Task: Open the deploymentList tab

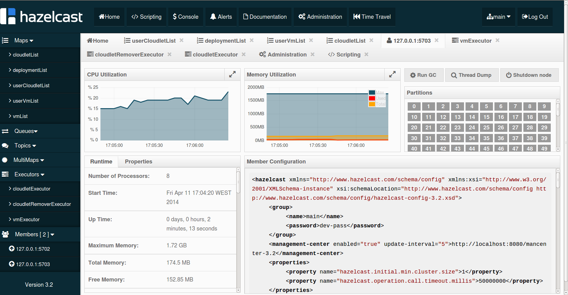Action: [225, 41]
